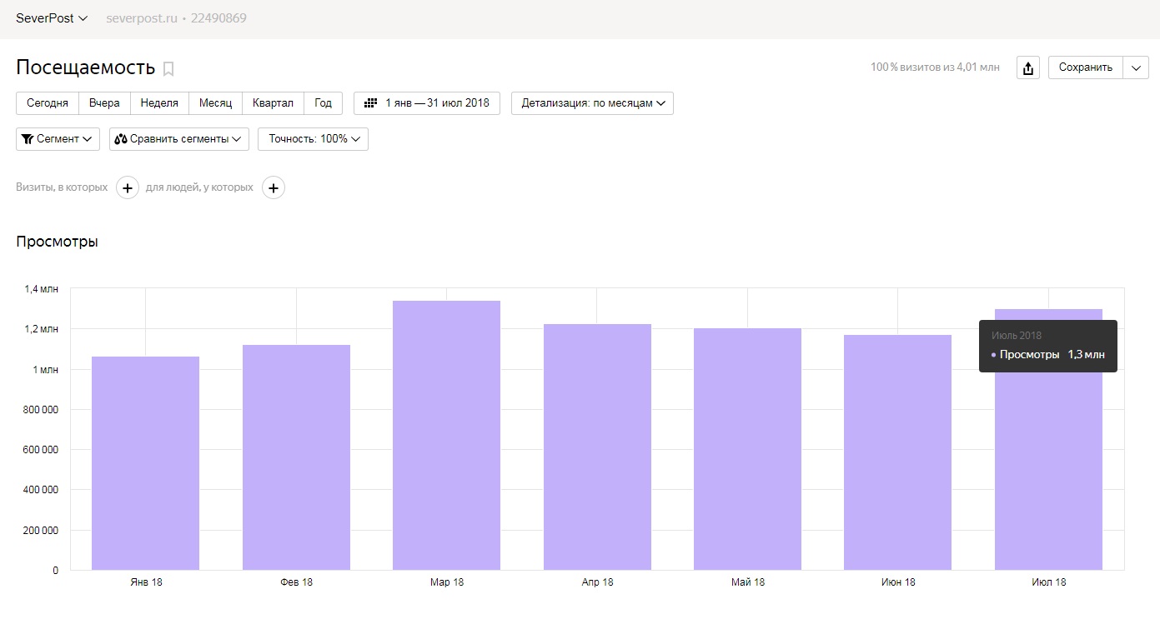The height and width of the screenshot is (624, 1160).
Task: Open the Сегмент filter dropdown
Action: tap(58, 139)
